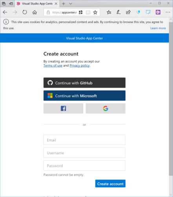The image size is (173, 197).
Task: Focus the Email input field
Action: tap(84, 140)
